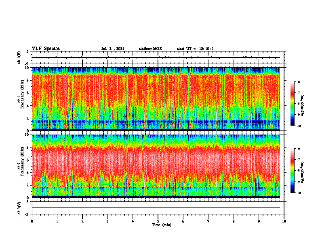
Task: Click the time axis tick label "1"
Action: click(x=57, y=221)
